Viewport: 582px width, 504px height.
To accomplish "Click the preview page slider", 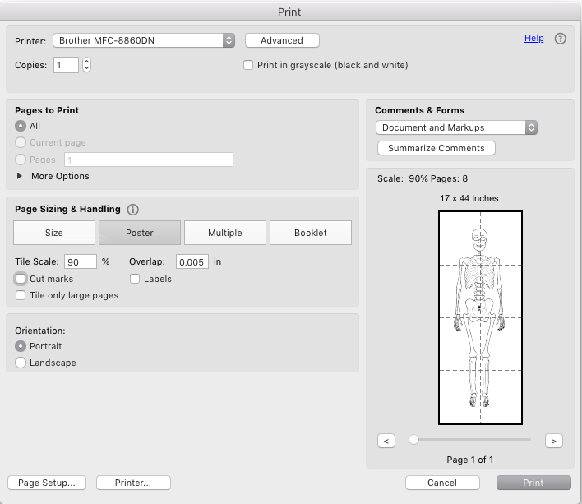I will (x=470, y=440).
